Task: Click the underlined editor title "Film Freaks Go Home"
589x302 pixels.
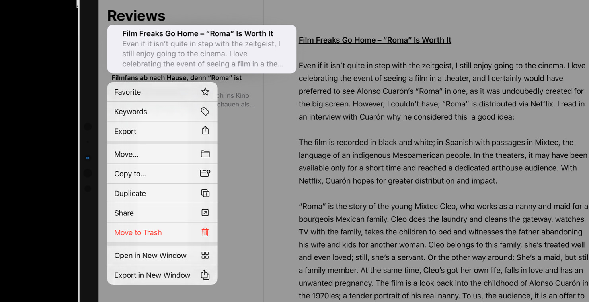Action: click(x=375, y=40)
